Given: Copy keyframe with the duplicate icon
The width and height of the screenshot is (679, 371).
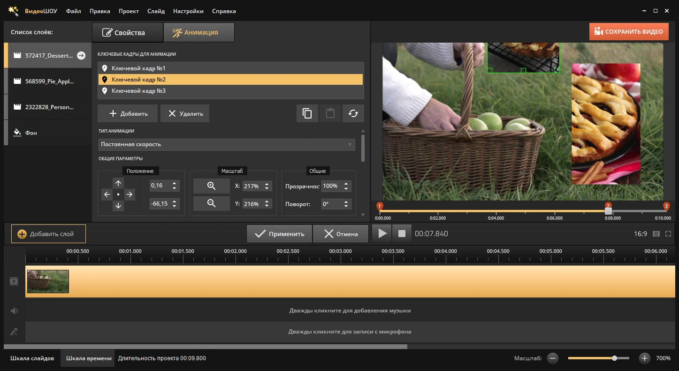Looking at the screenshot, I should point(307,113).
